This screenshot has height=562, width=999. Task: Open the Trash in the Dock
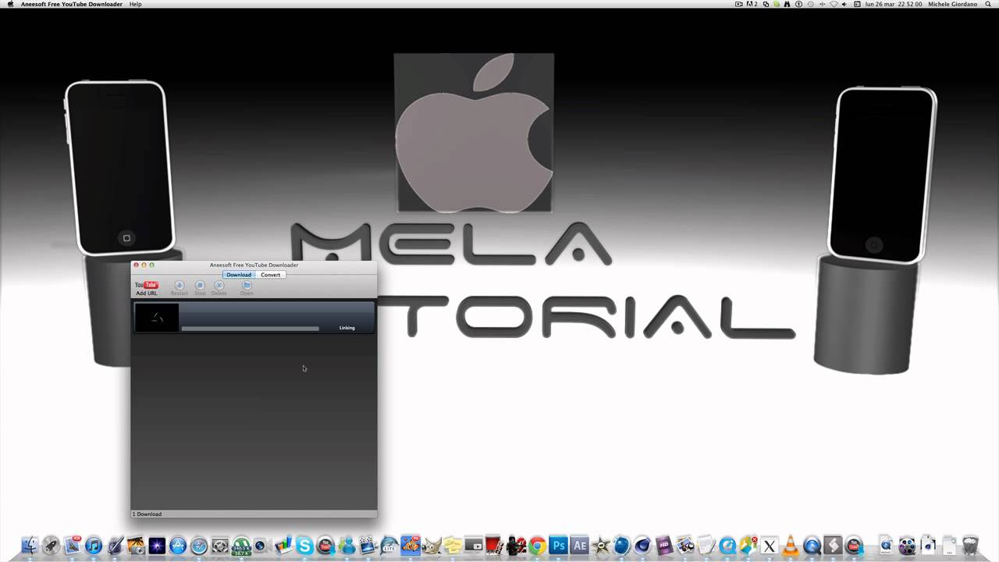(x=970, y=545)
